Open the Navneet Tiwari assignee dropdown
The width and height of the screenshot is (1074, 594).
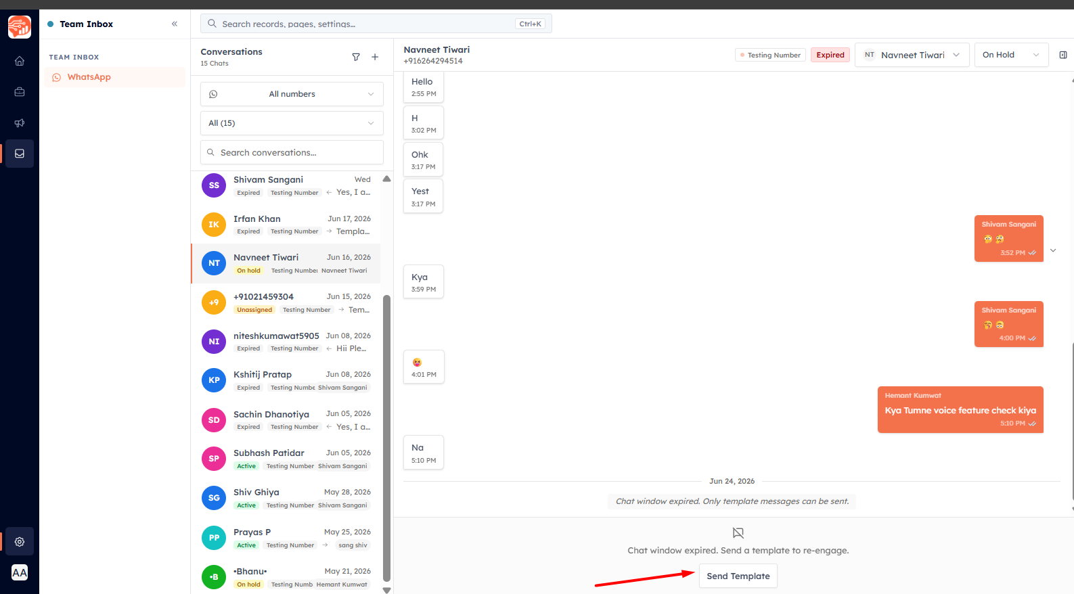[912, 55]
